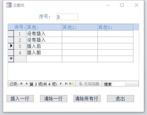Click 序号 cell with value 4
Image resolution: width=147 pixels, height=115 pixels.
click(20, 52)
